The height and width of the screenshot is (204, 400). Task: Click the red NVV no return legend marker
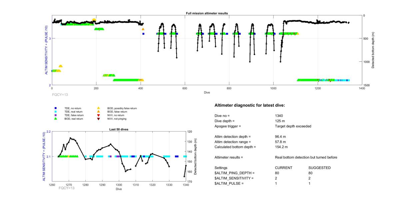98,115
